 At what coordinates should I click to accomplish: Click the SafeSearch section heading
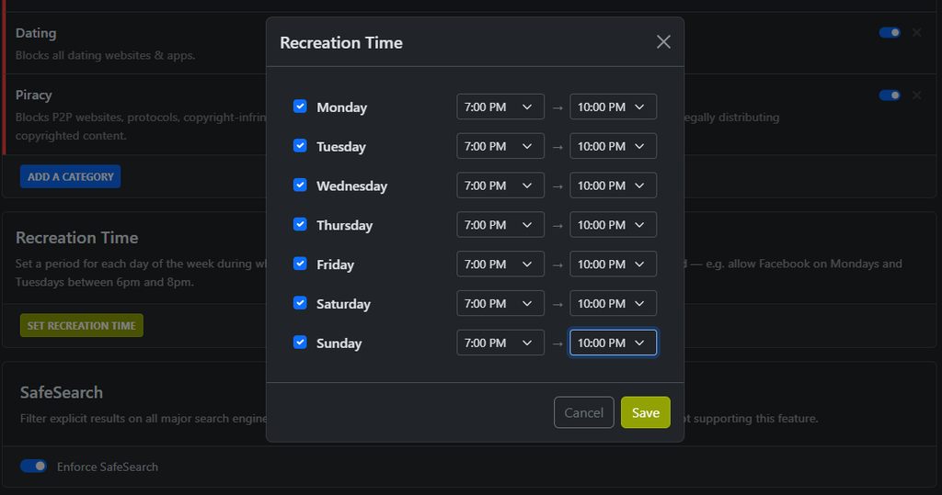click(62, 392)
